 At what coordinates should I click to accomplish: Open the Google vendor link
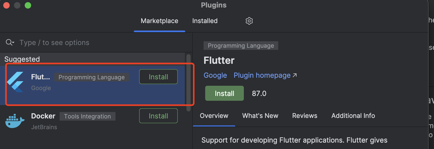click(x=215, y=75)
